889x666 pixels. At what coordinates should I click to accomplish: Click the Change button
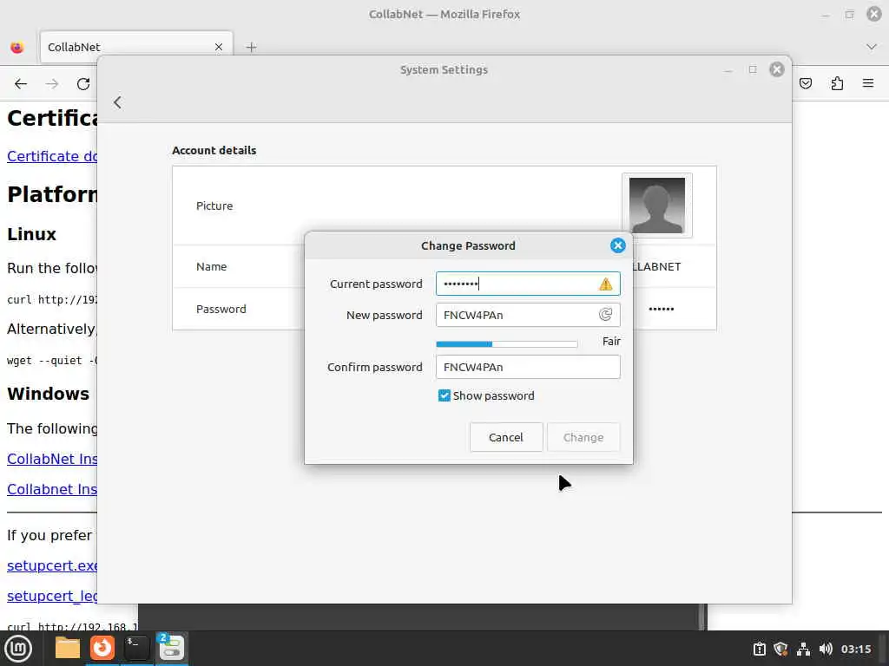point(583,437)
